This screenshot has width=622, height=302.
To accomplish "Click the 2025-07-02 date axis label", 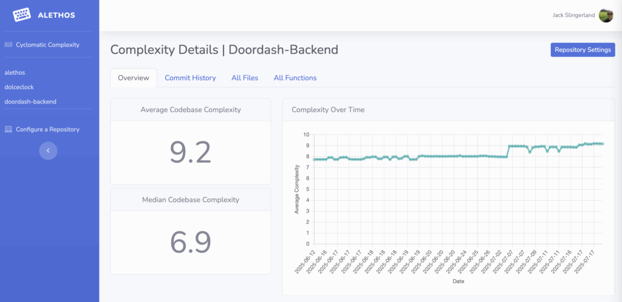I will (492, 261).
